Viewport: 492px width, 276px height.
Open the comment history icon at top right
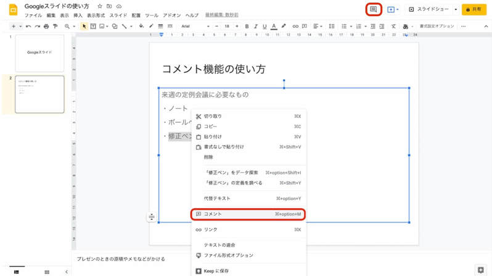coord(374,9)
